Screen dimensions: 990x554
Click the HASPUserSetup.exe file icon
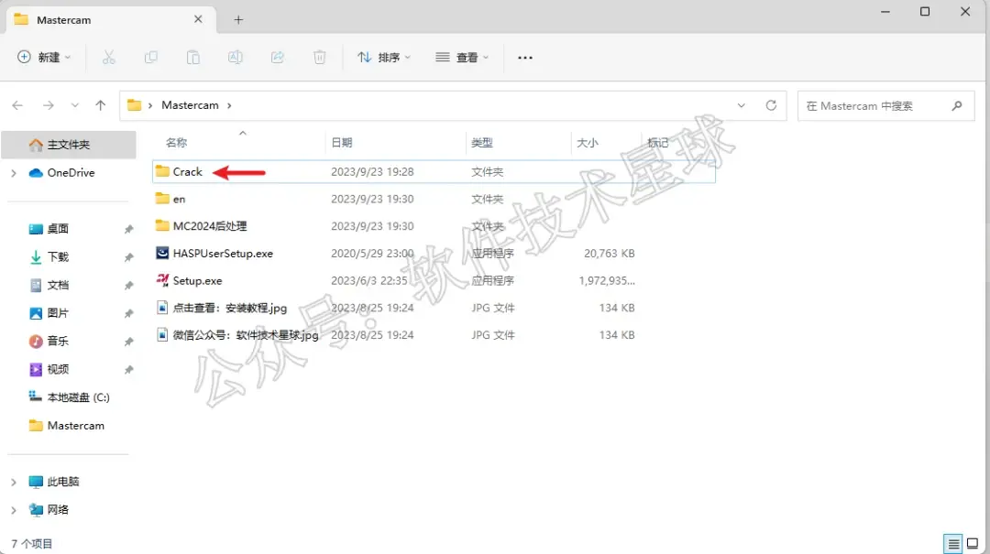[162, 253]
